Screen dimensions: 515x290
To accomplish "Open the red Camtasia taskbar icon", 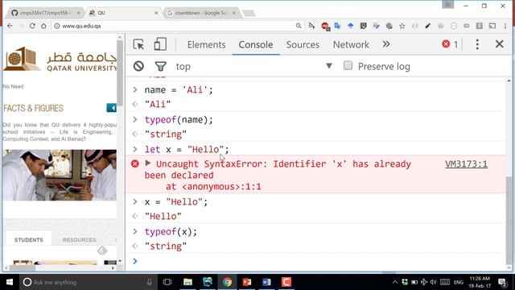I will [x=286, y=282].
